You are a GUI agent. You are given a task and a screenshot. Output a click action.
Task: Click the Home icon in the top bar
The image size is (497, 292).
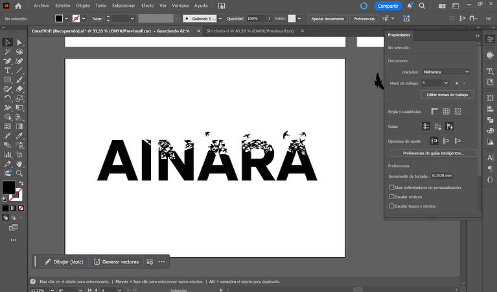point(19,5)
